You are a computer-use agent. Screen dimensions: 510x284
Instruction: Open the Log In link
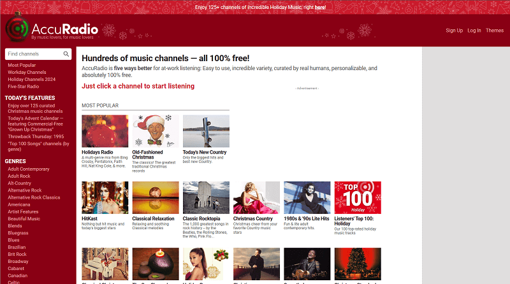click(x=474, y=31)
